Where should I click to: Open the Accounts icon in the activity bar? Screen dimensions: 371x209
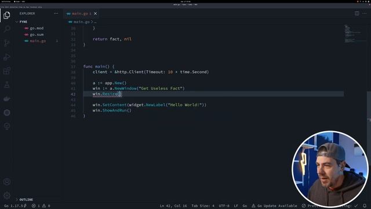click(6, 182)
